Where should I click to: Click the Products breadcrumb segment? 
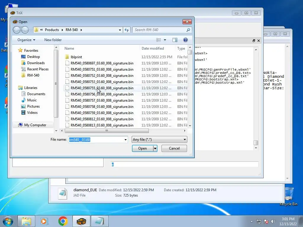click(52, 30)
